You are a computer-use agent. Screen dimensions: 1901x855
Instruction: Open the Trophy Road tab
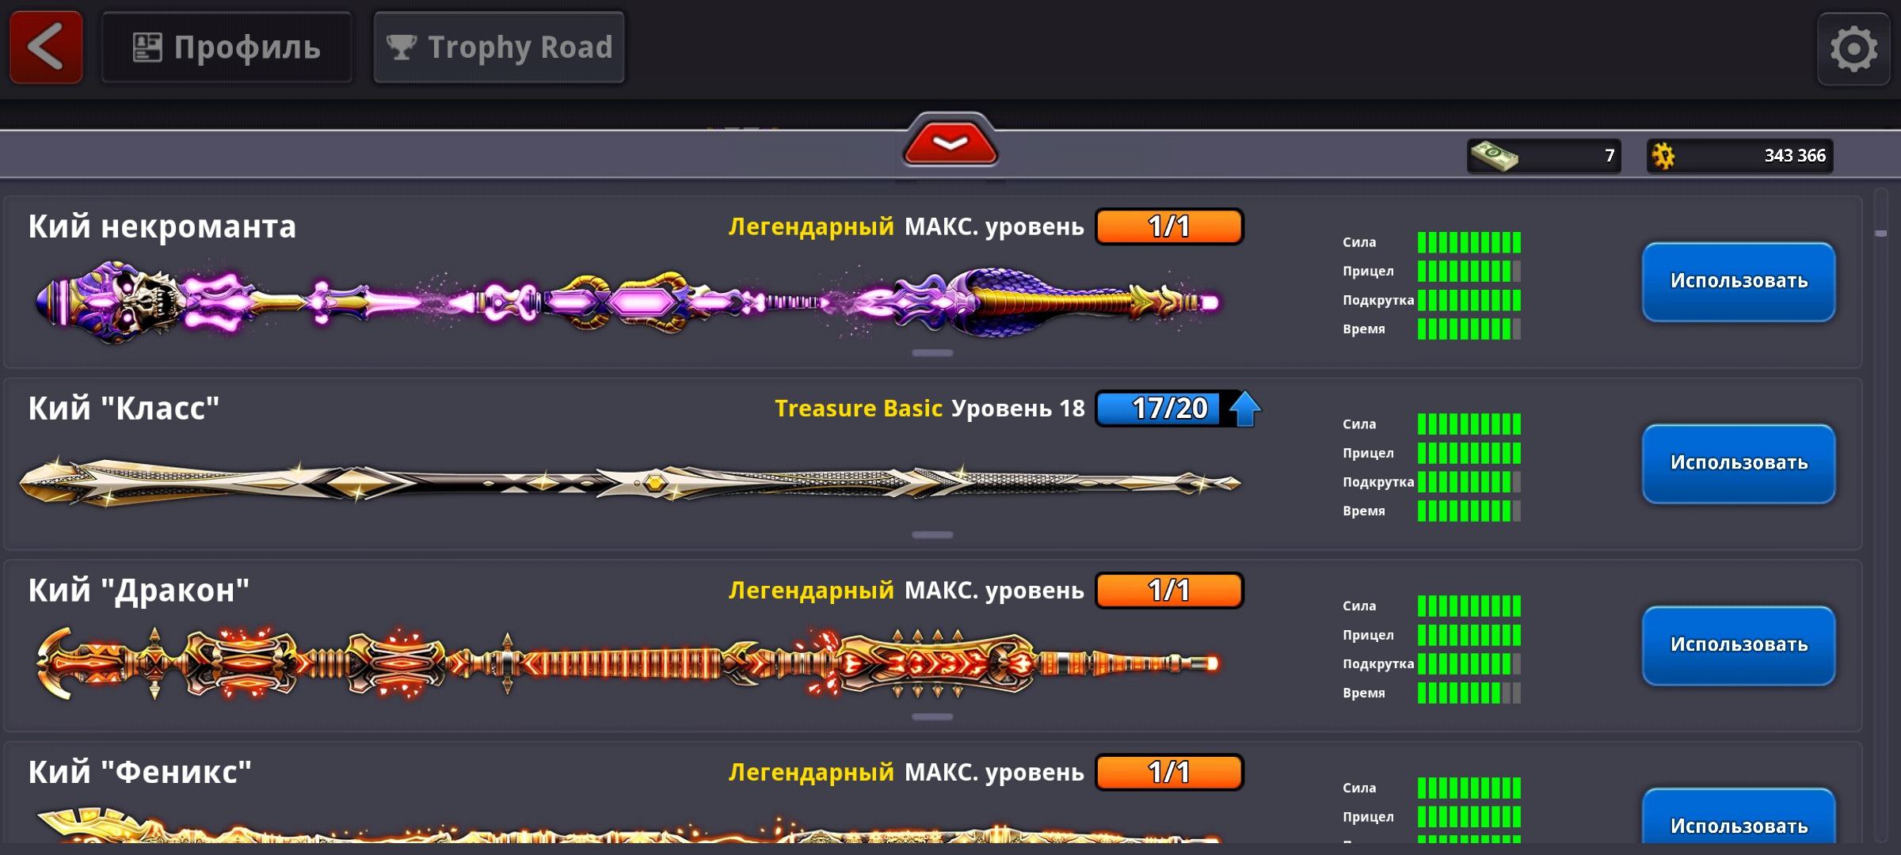pos(499,47)
